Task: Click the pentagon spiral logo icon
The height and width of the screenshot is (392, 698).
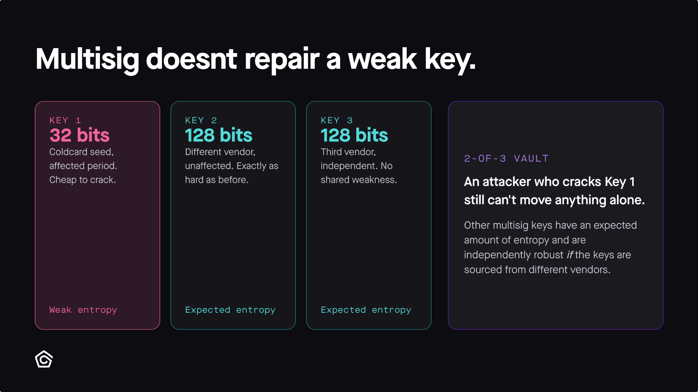Action: 44,359
